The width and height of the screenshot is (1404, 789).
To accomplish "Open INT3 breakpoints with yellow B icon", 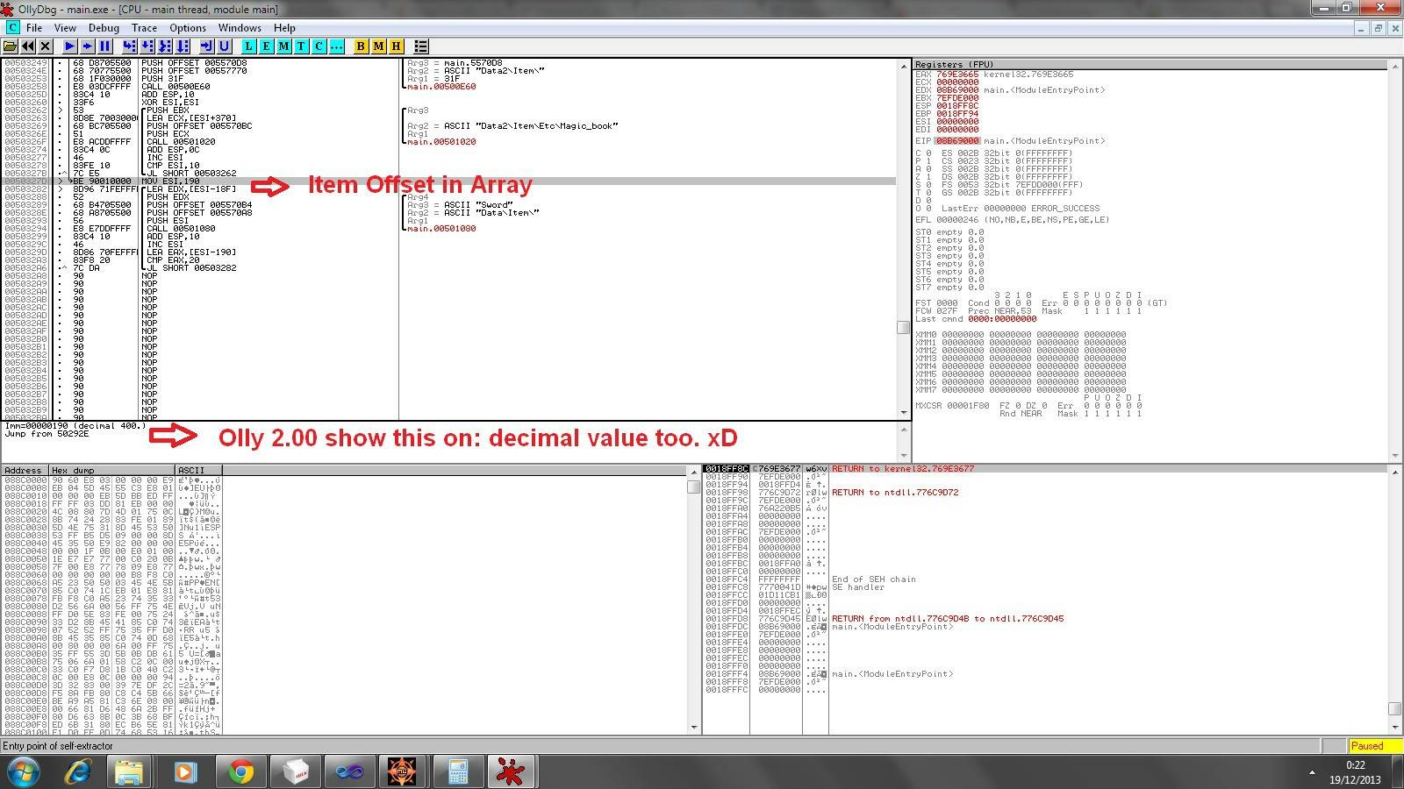I will [x=361, y=46].
